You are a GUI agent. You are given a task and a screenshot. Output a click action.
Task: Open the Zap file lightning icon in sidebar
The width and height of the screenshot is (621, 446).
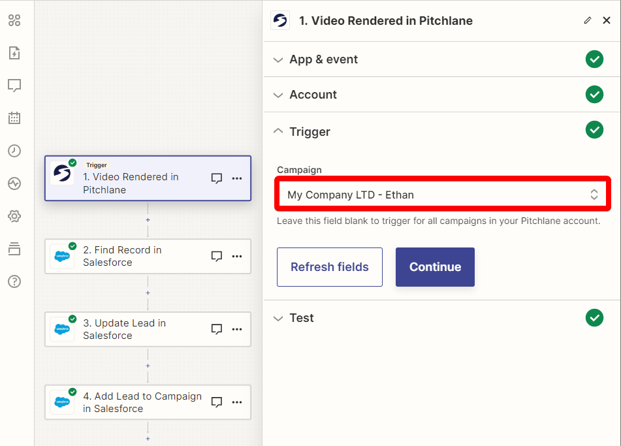[14, 53]
